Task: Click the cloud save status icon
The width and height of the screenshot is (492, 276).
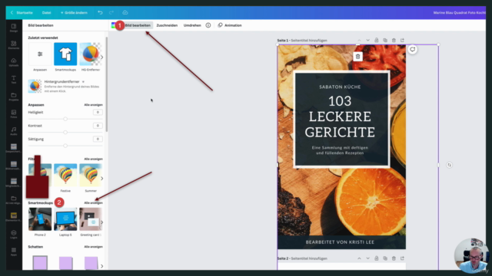Action: [125, 12]
